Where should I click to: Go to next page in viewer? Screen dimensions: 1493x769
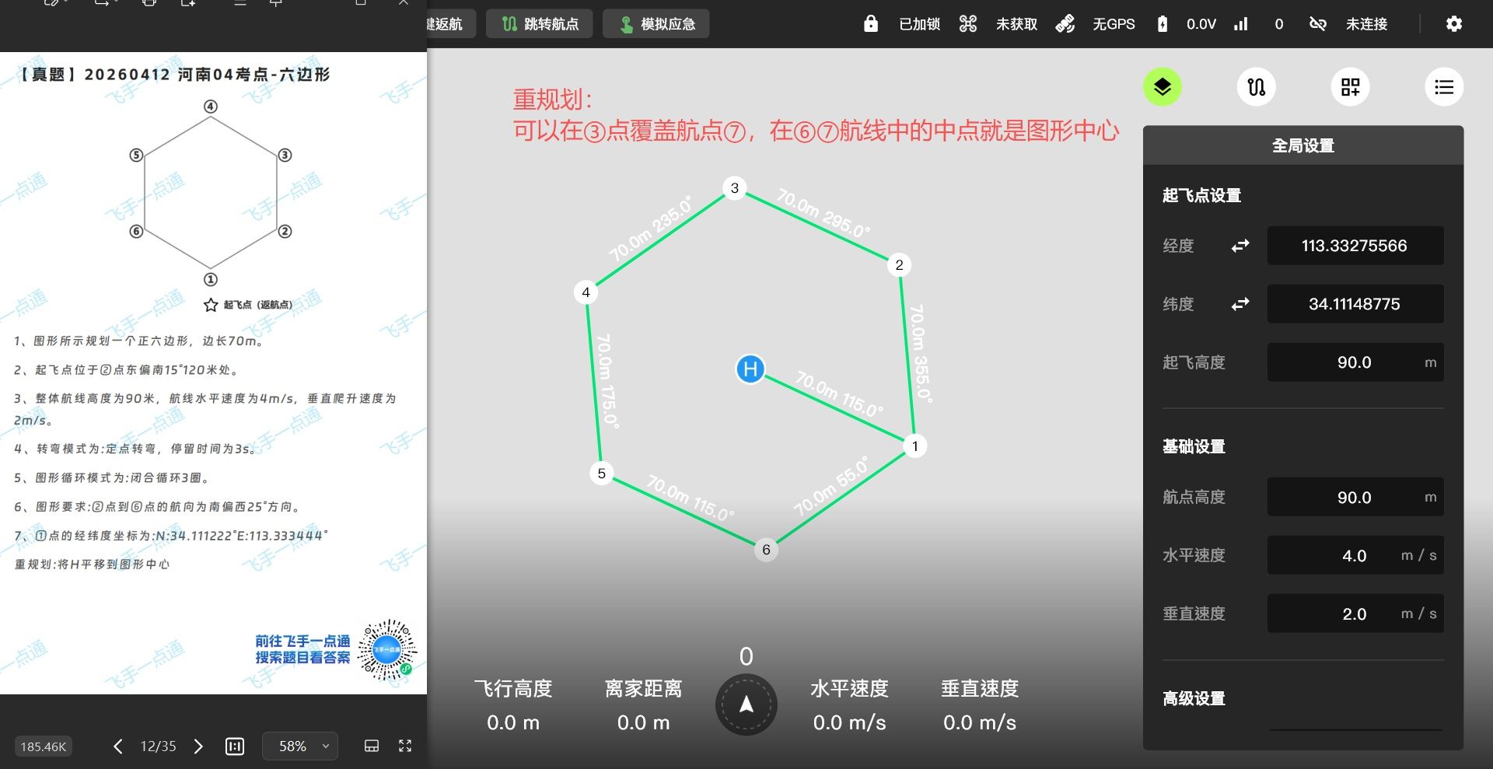pos(198,746)
